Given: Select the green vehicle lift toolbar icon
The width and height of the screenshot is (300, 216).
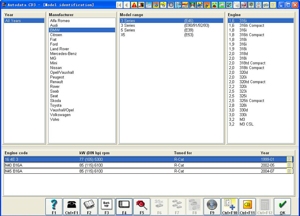Looking at the screenshot, I should point(193,5).
